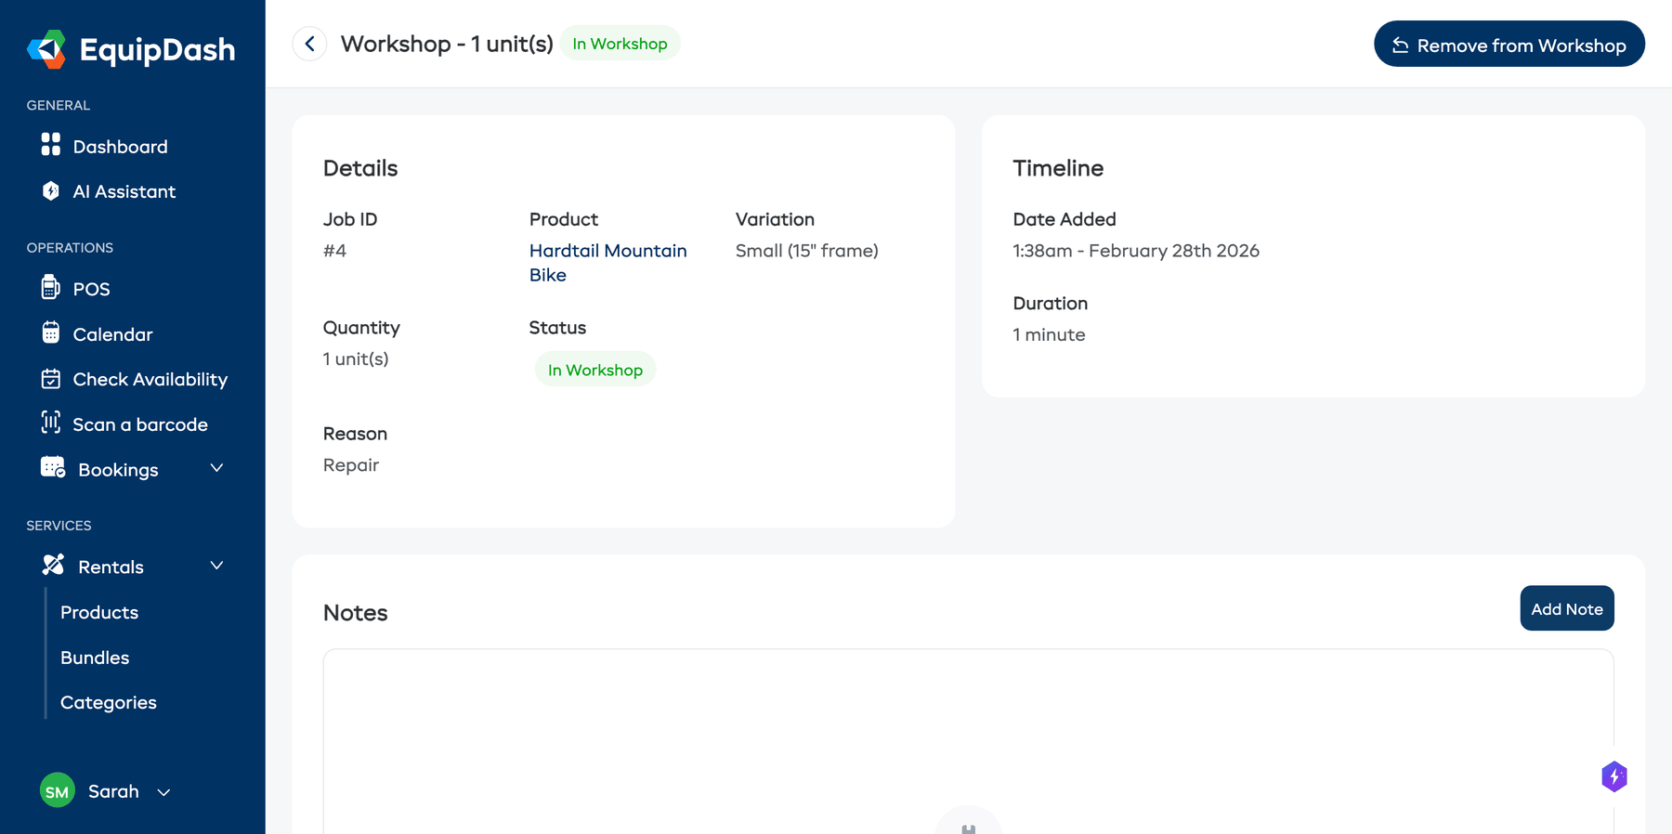Click the back arrow button
The height and width of the screenshot is (834, 1672).
pos(309,44)
